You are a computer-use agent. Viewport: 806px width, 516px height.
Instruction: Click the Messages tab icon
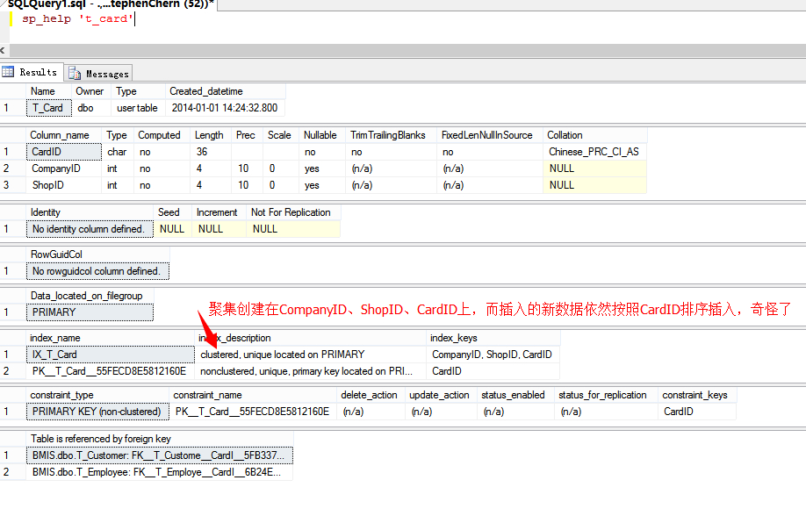(x=76, y=74)
